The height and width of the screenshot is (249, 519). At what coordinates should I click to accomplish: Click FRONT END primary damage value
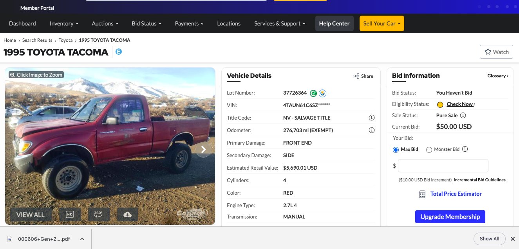coord(297,143)
